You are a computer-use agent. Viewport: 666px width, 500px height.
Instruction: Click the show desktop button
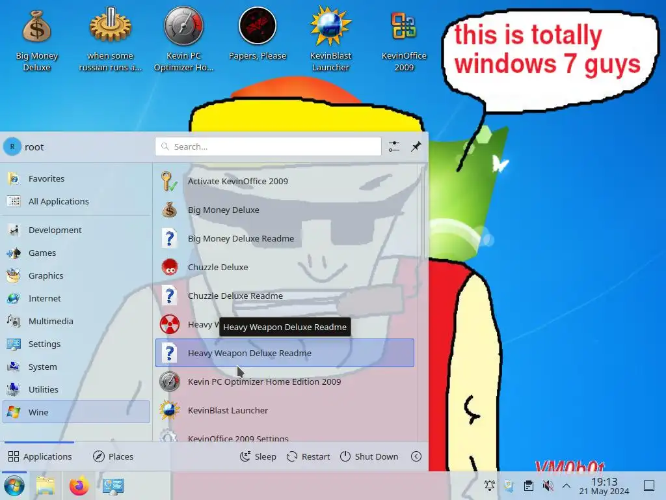click(649, 486)
